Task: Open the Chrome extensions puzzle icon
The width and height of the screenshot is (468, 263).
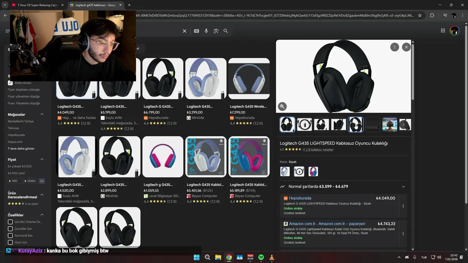Action: (432, 15)
